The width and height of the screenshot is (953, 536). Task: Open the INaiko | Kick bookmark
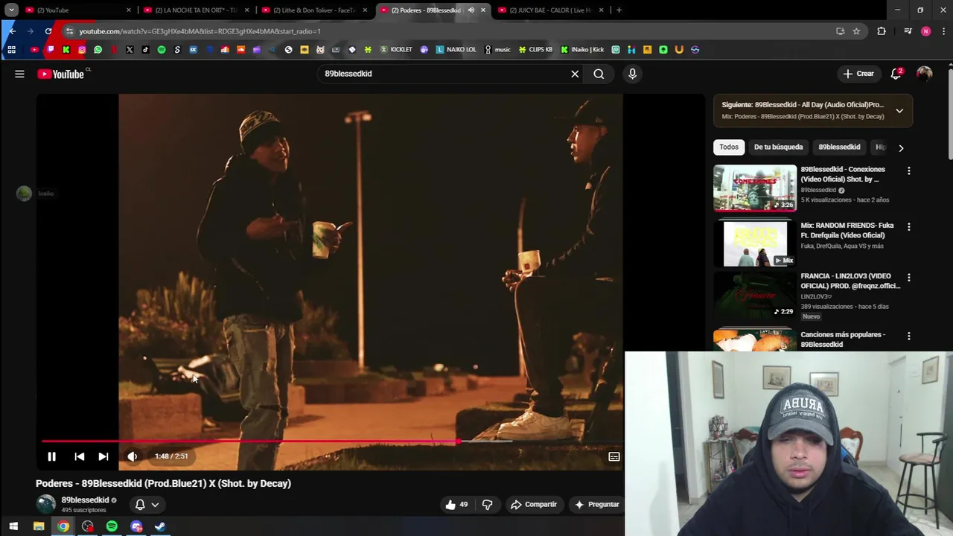coord(582,50)
